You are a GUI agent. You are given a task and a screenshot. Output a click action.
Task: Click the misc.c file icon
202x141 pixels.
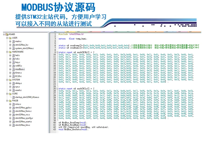point(13,104)
